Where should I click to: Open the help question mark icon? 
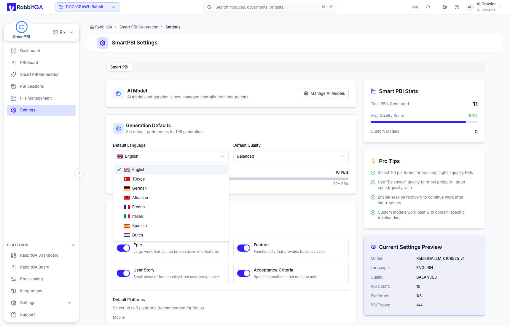coord(457,7)
